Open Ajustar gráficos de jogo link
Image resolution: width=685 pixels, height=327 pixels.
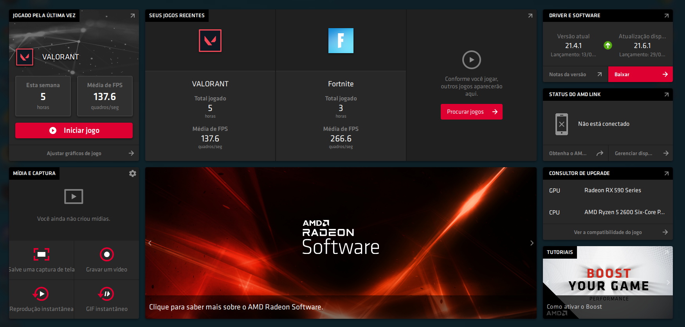click(x=74, y=153)
